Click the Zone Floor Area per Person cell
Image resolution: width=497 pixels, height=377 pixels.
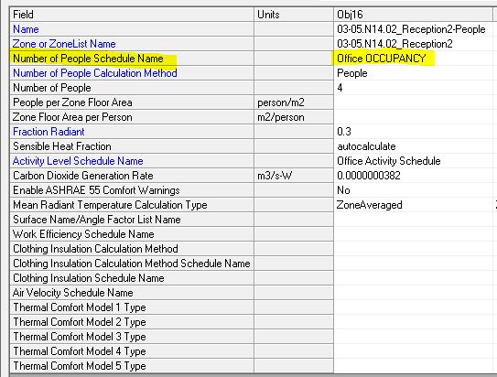(416, 117)
